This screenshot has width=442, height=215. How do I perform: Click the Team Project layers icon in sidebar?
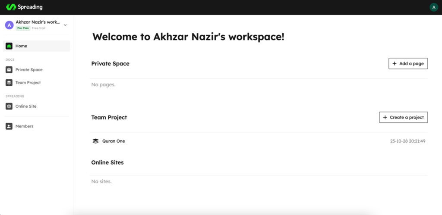pos(9,82)
